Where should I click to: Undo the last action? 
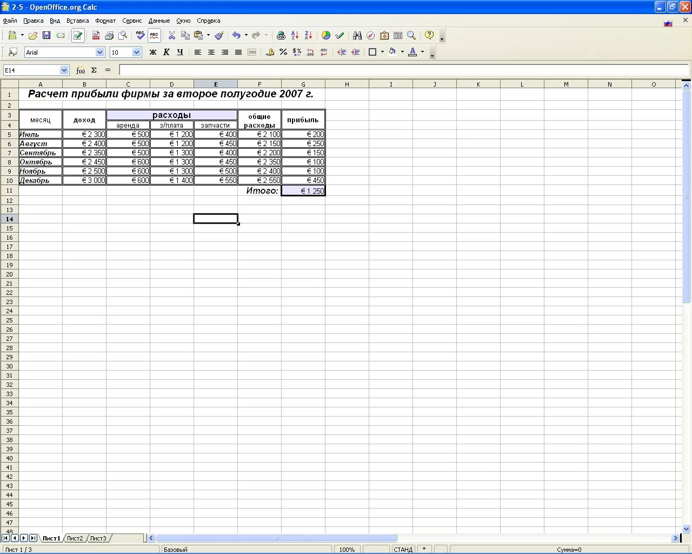236,35
